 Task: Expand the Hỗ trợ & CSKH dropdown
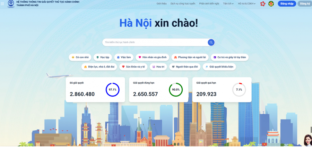247,3
